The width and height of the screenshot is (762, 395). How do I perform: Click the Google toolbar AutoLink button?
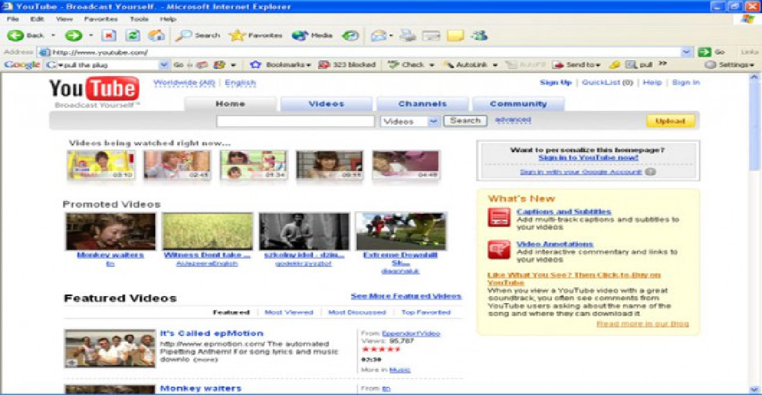click(471, 65)
